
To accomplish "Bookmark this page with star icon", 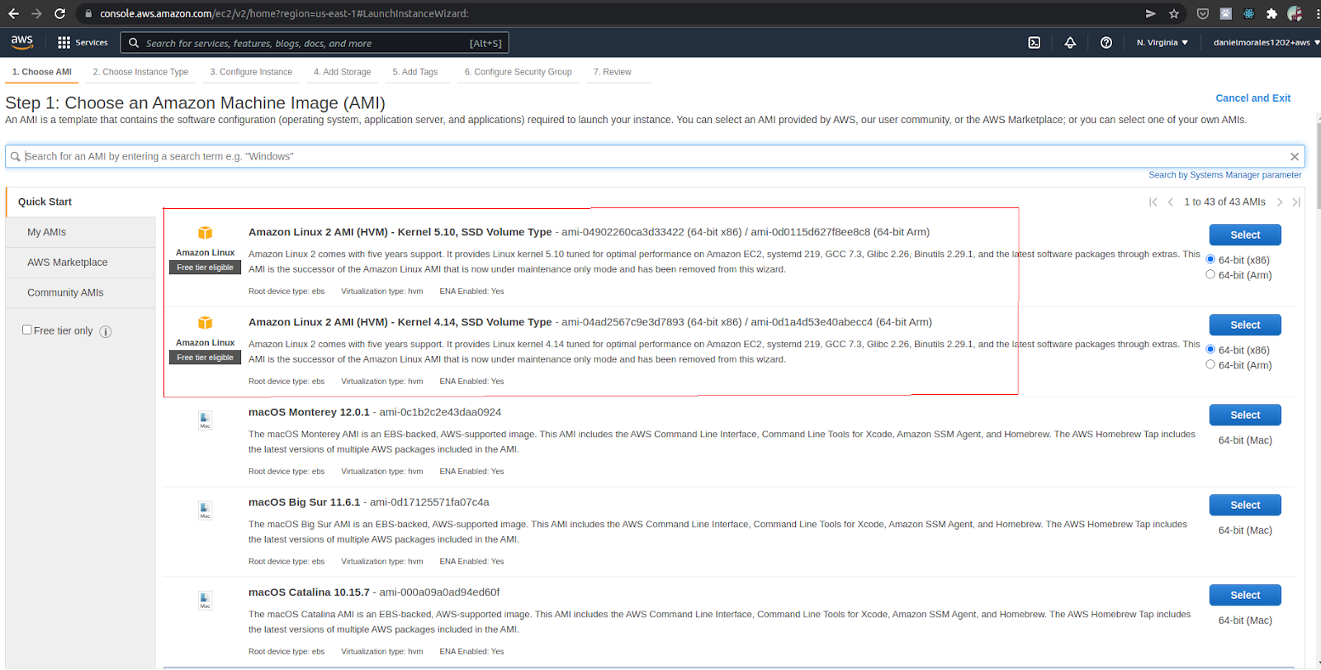I will [1174, 13].
